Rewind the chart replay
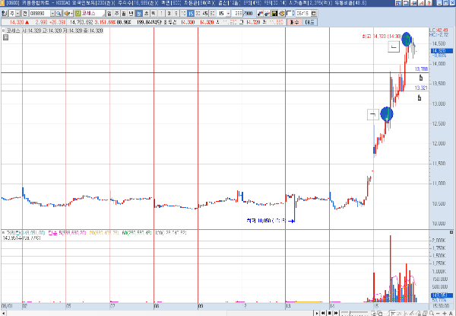 point(323,313)
